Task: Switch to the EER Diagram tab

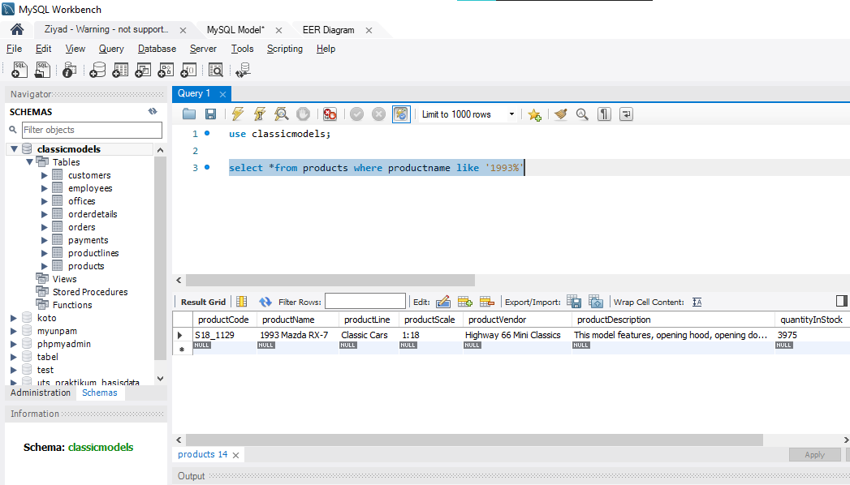Action: (x=329, y=30)
